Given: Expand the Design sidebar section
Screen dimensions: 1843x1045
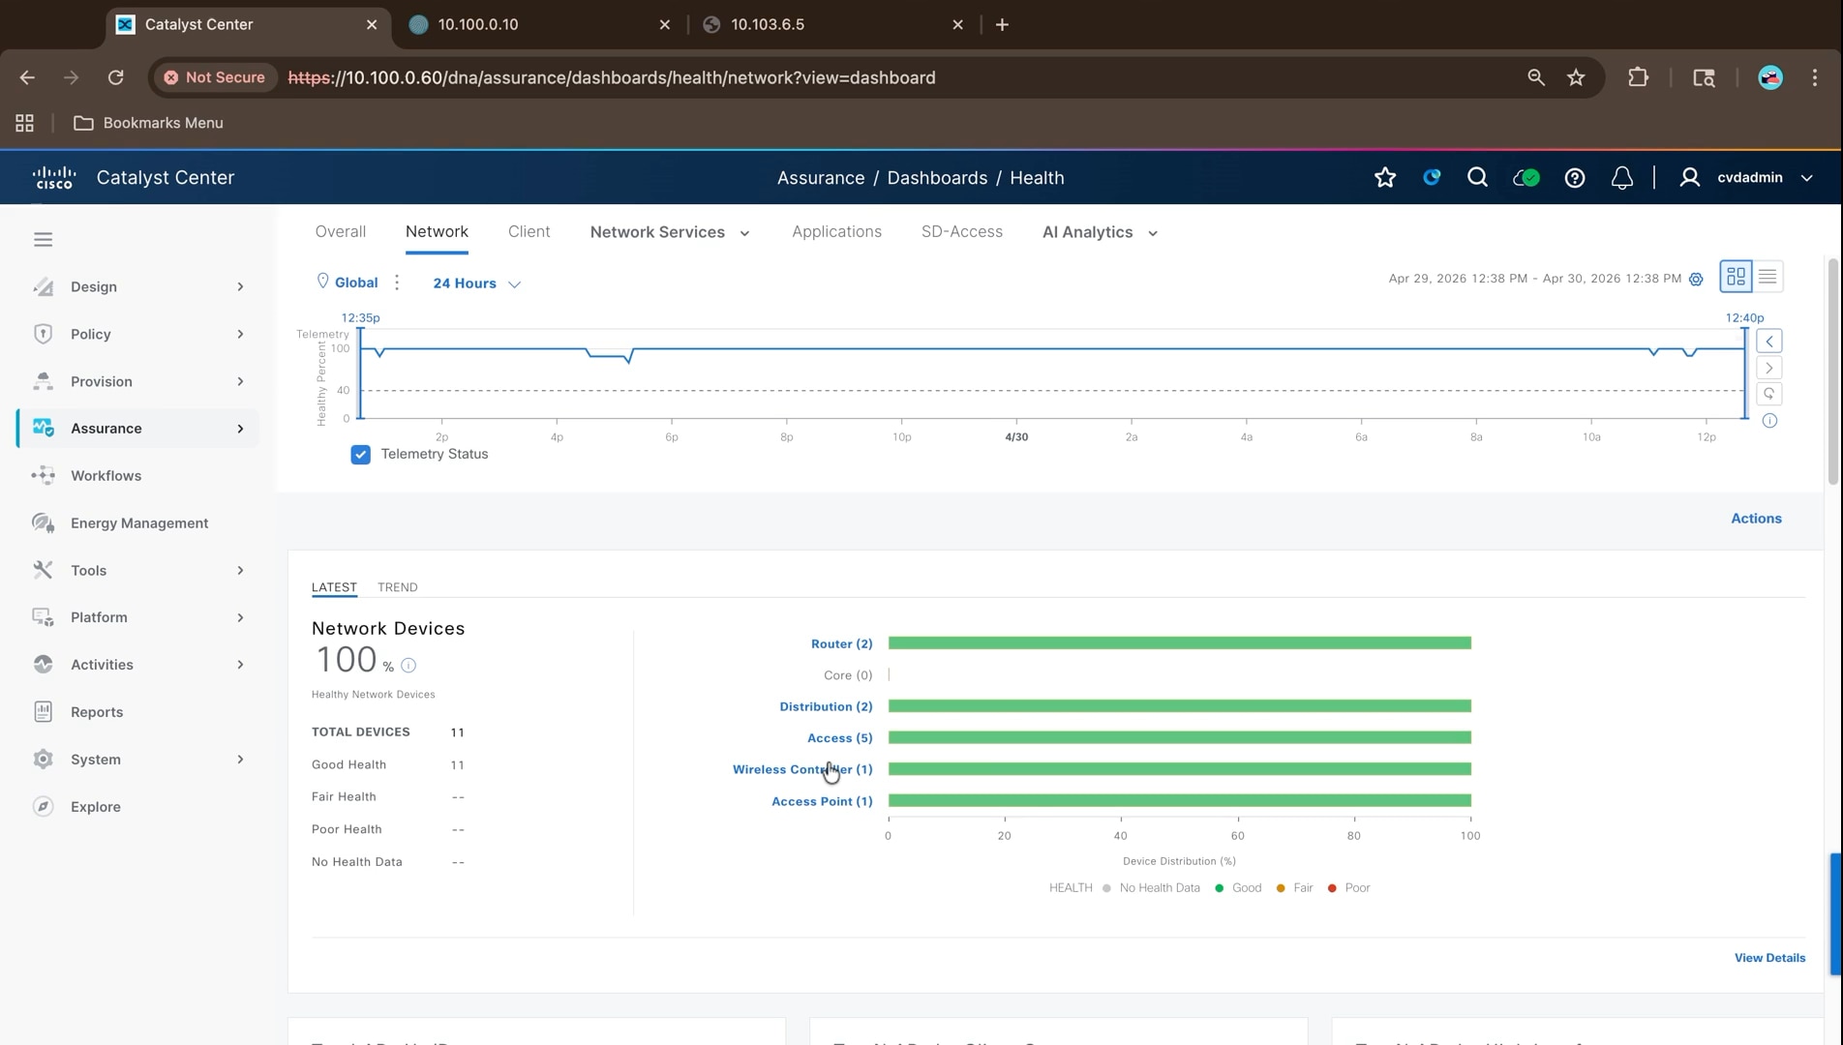Looking at the screenshot, I should pyautogui.click(x=137, y=287).
